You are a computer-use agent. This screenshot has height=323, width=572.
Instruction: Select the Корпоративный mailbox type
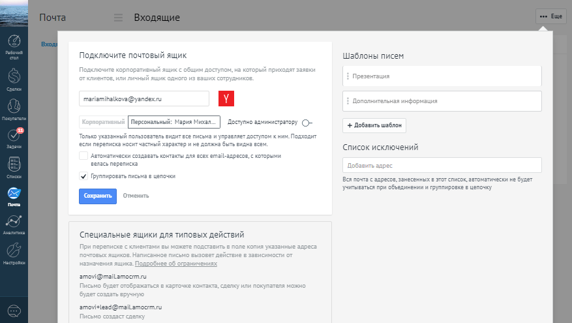pyautogui.click(x=103, y=122)
